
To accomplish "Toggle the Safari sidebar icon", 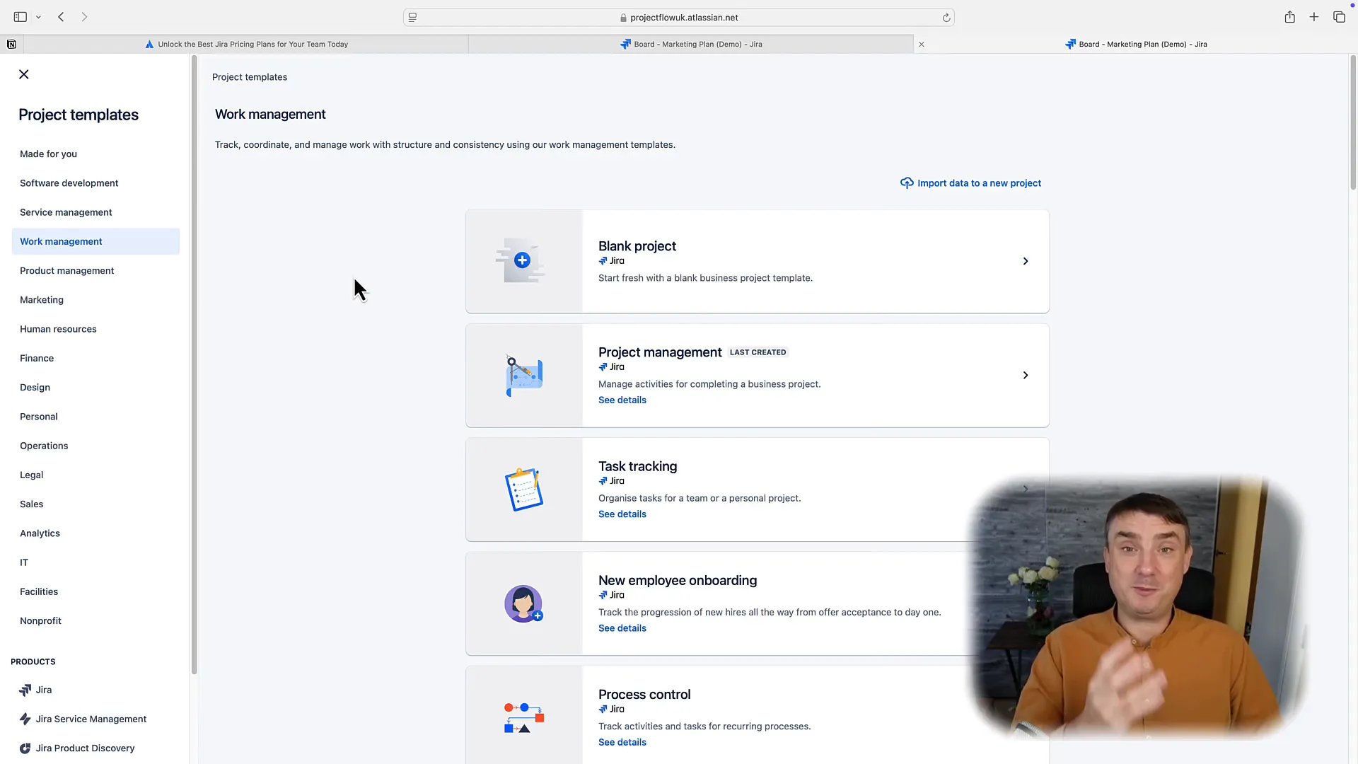I will point(21,17).
